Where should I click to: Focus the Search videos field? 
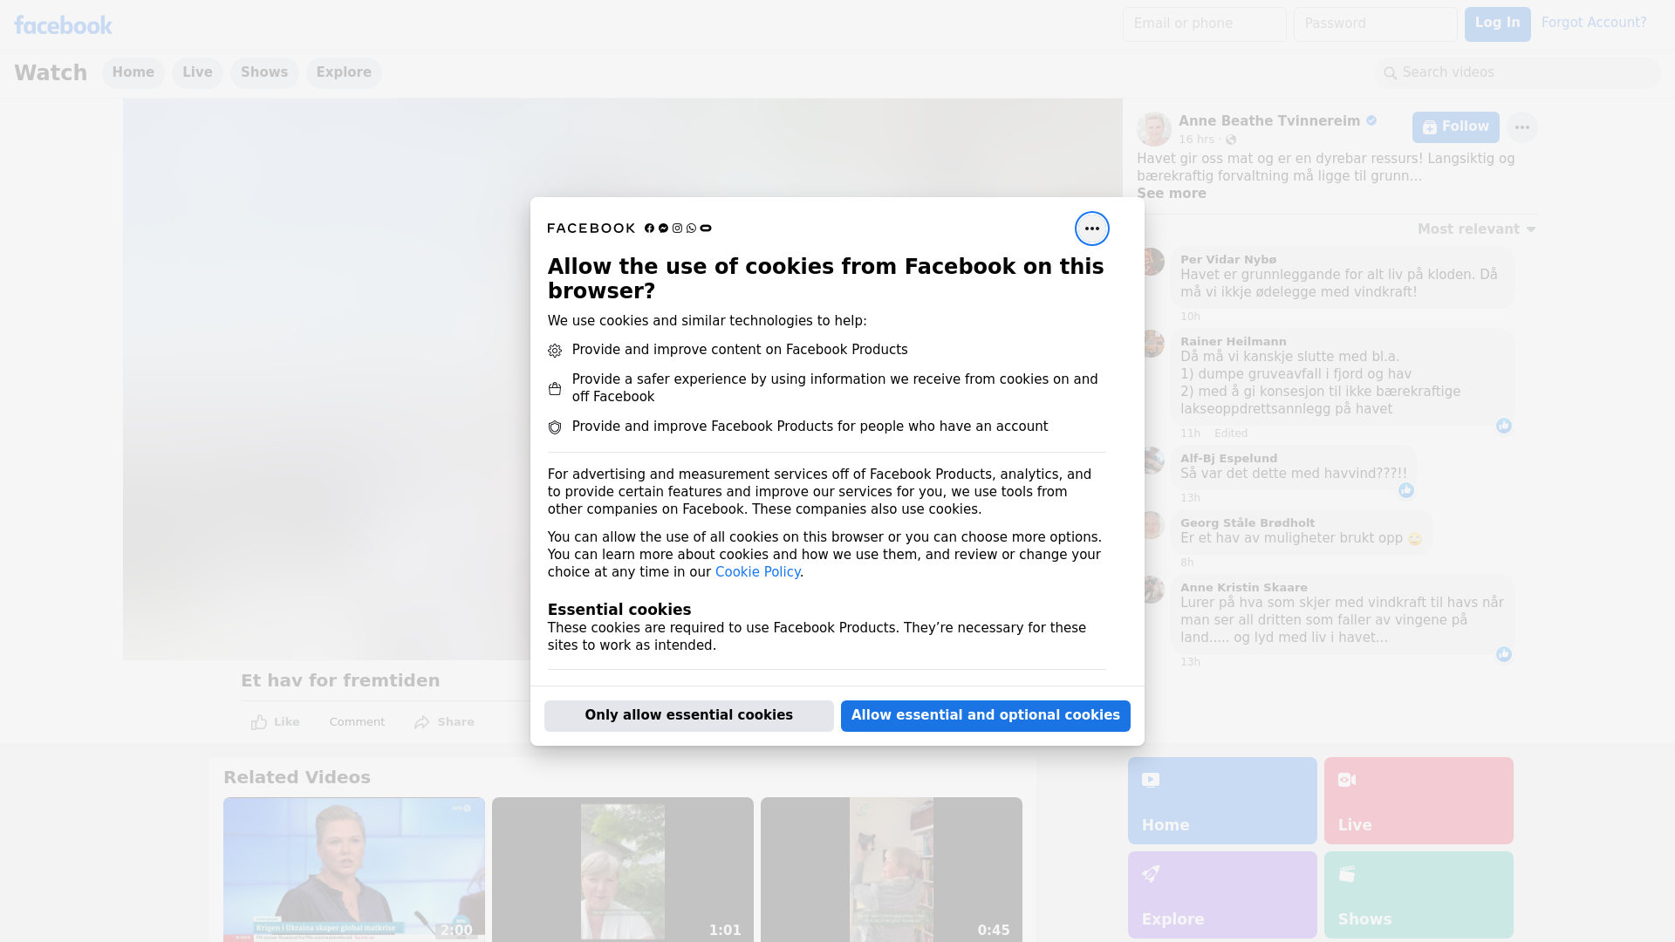[x=1518, y=73]
